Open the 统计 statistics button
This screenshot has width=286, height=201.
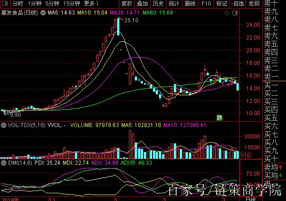(174, 4)
